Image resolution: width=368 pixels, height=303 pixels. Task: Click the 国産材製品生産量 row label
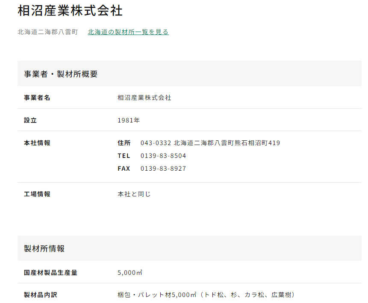pos(51,273)
